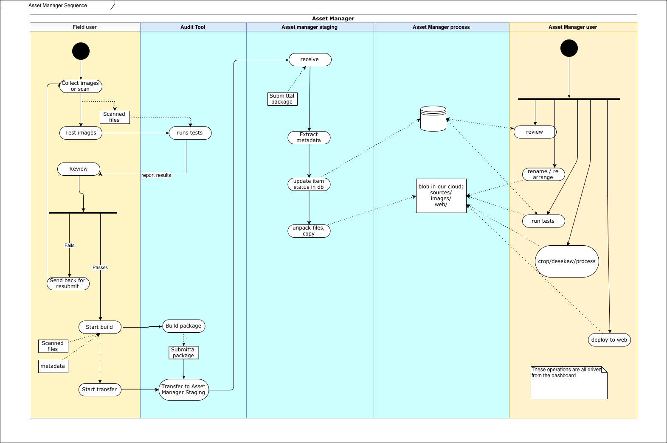
Task: Select the 'runs tests' node in Audit Tool
Action: click(x=190, y=133)
